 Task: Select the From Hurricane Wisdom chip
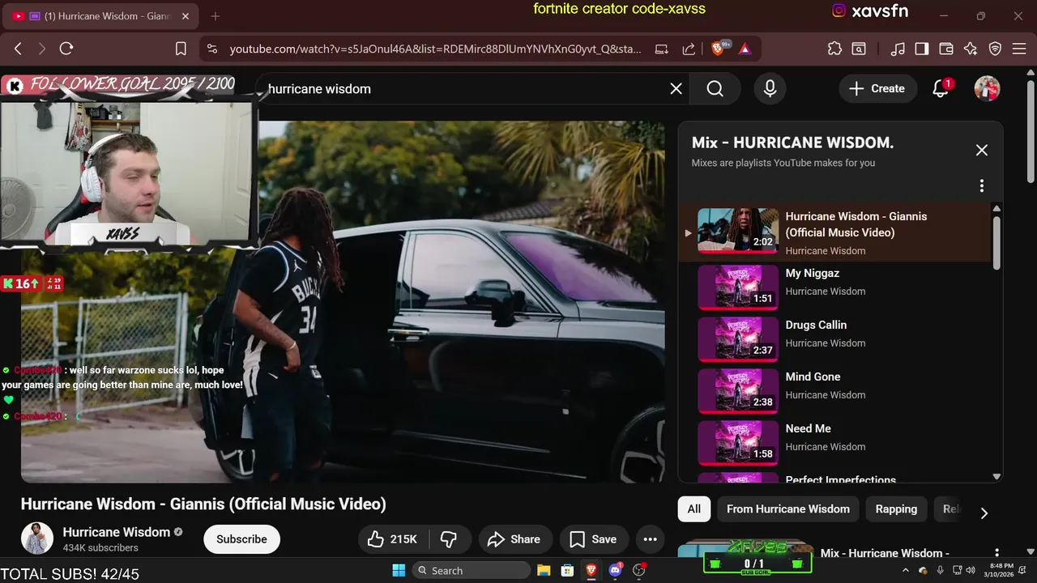pos(788,509)
